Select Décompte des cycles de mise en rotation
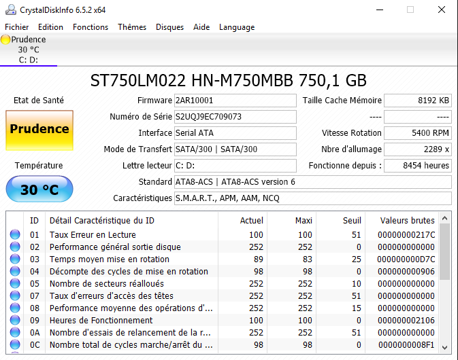Viewport: 458px width, 360px height. pyautogui.click(x=223, y=272)
